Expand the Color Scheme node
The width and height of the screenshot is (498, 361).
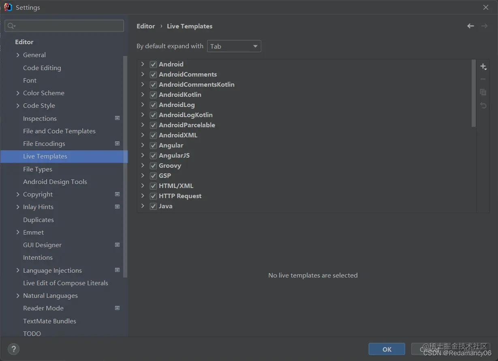(x=18, y=93)
